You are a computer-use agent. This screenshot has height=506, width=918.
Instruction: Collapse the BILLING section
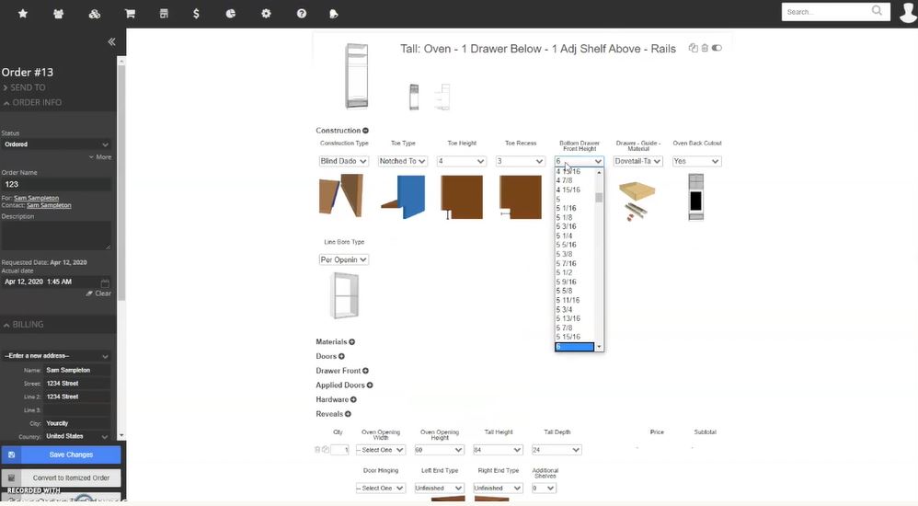point(23,325)
